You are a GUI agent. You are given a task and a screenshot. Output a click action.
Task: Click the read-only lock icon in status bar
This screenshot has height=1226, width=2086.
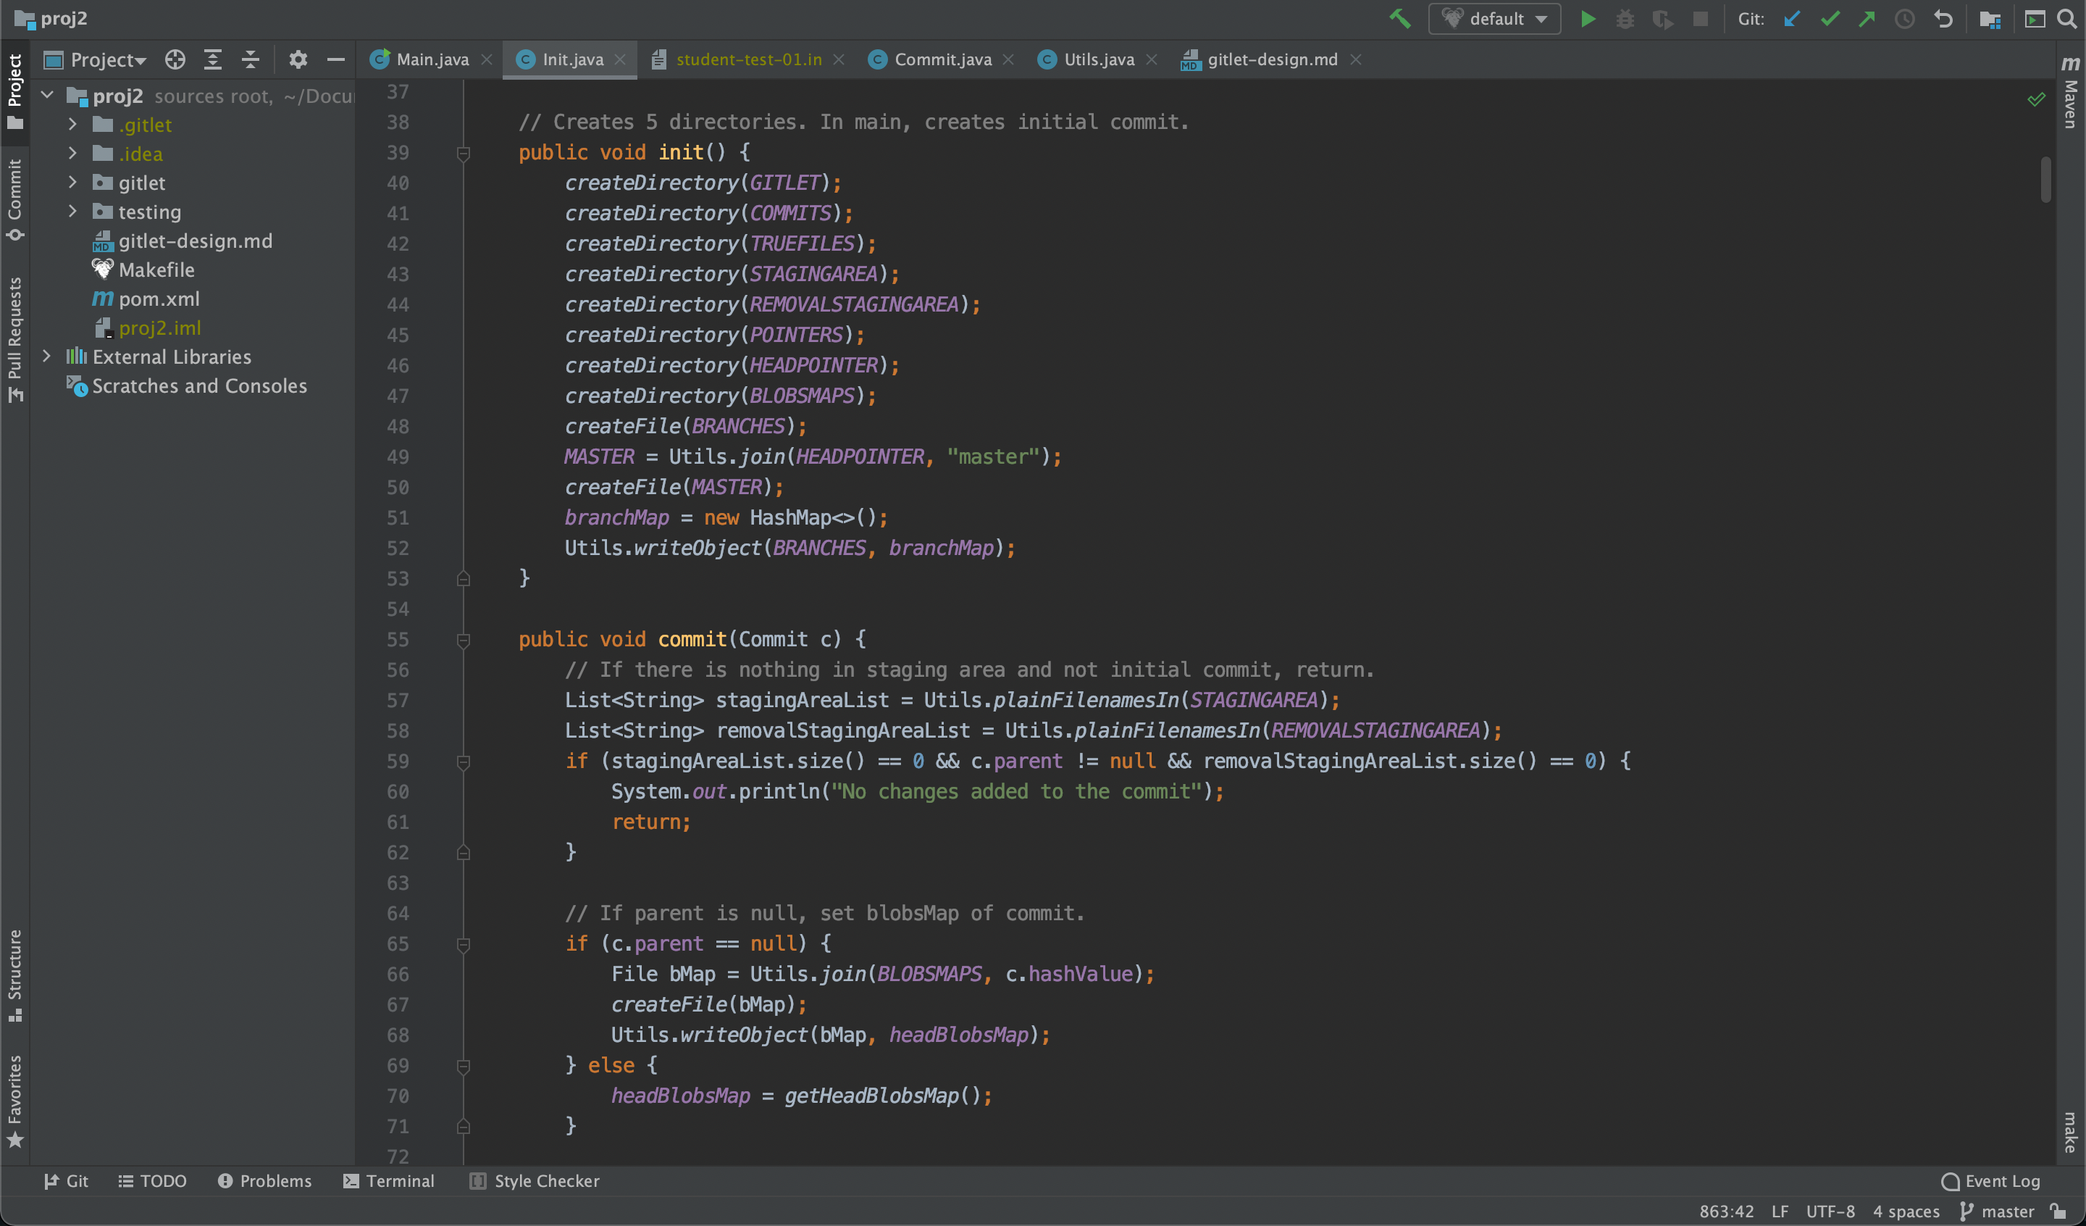[x=2058, y=1211]
